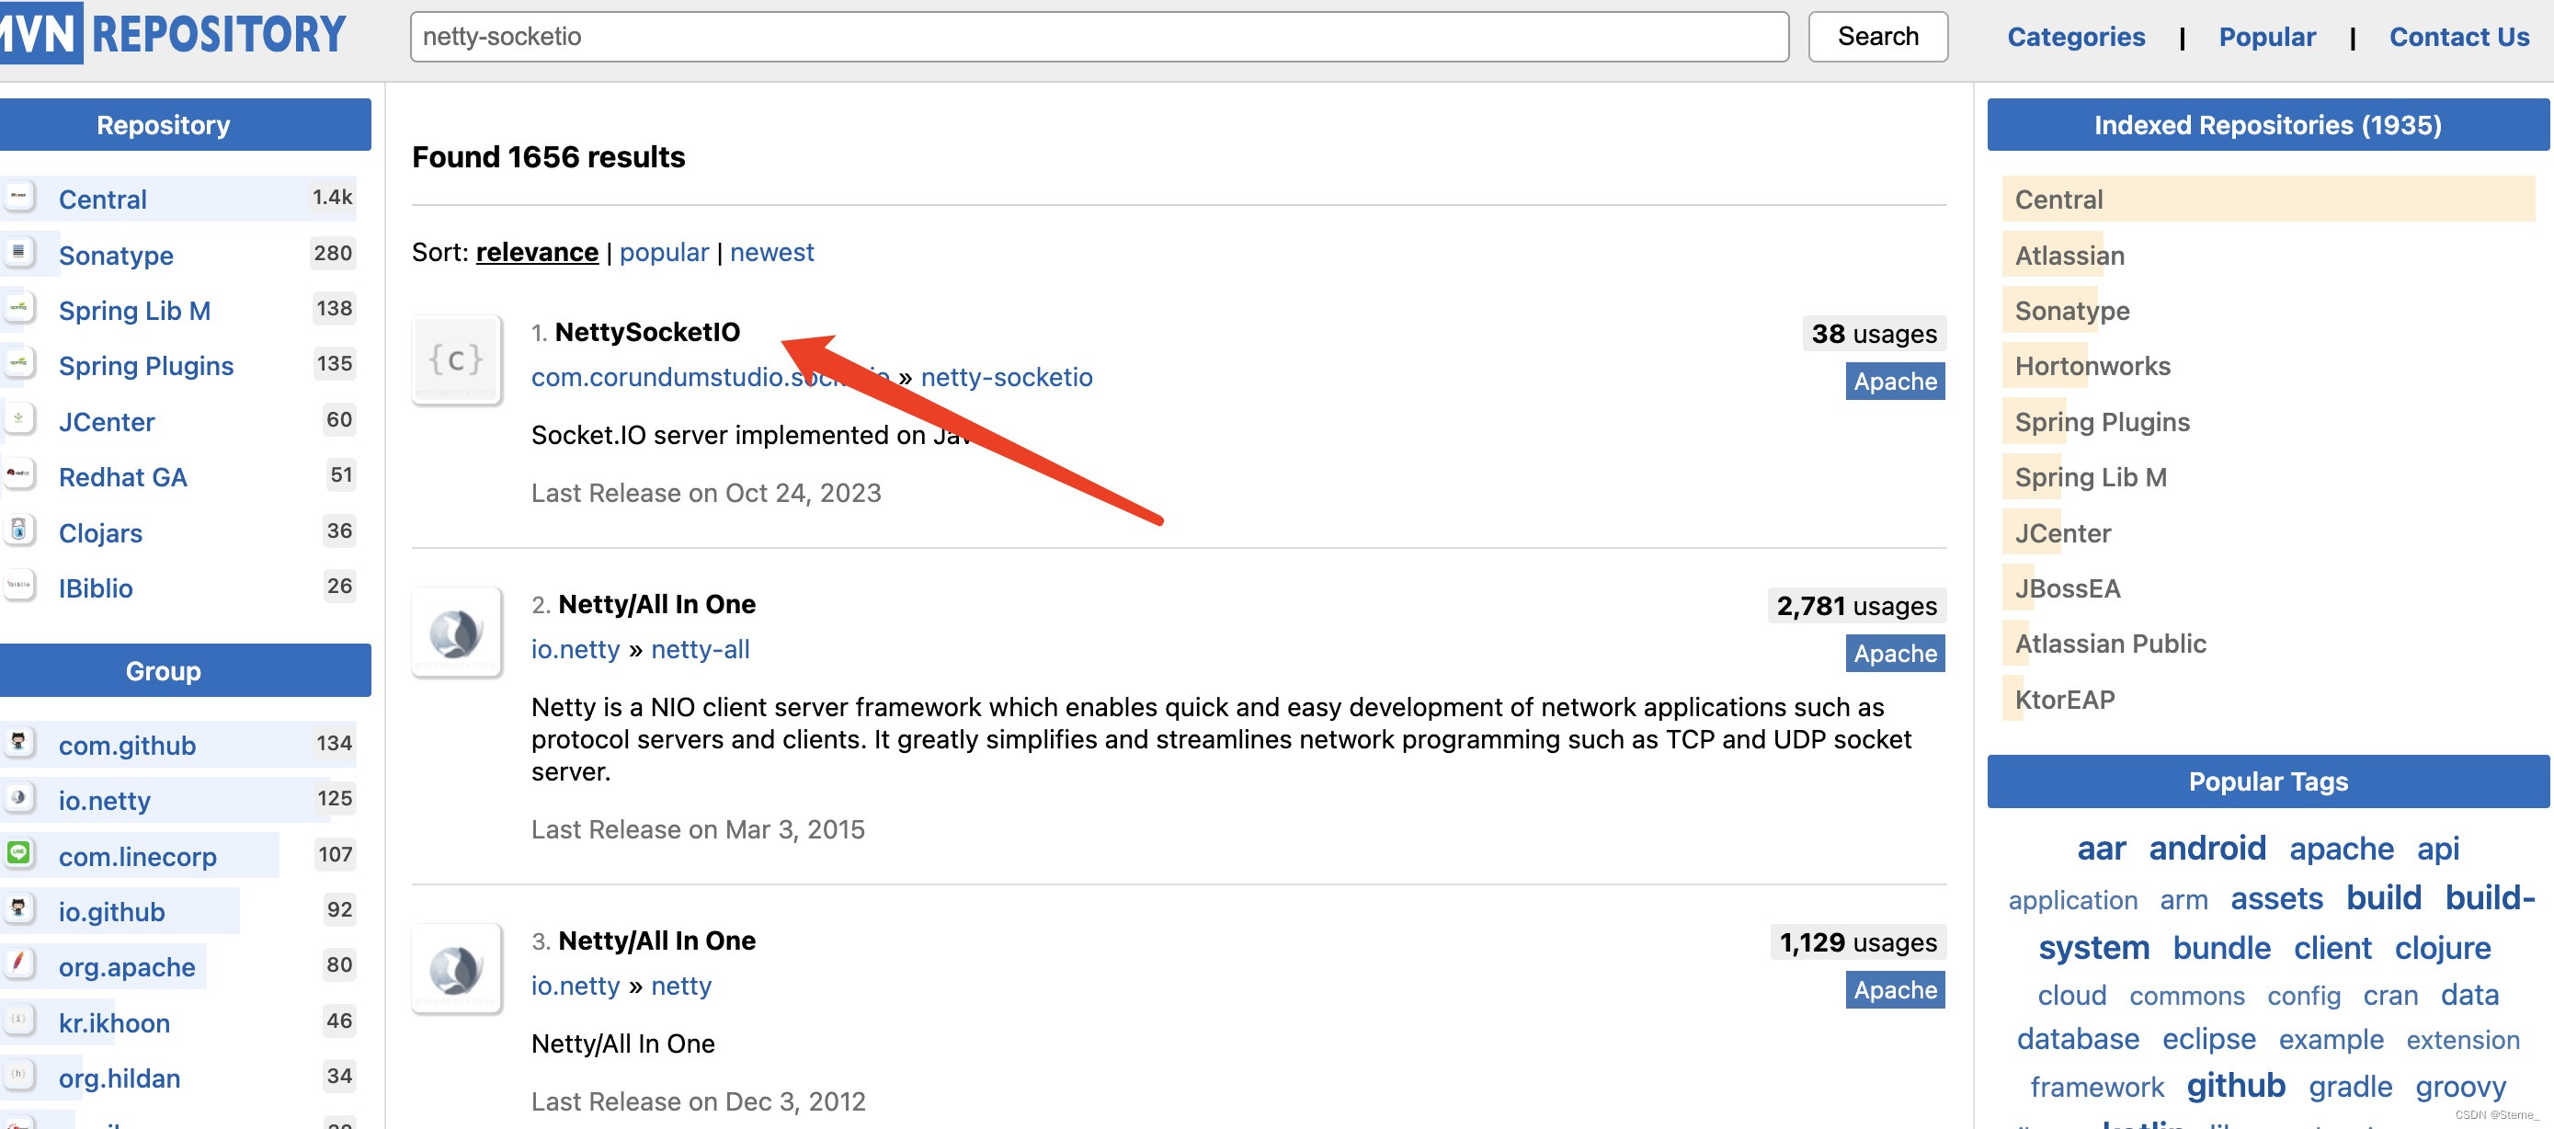Click the org.apache feather icon
2554x1129 pixels.
point(18,964)
